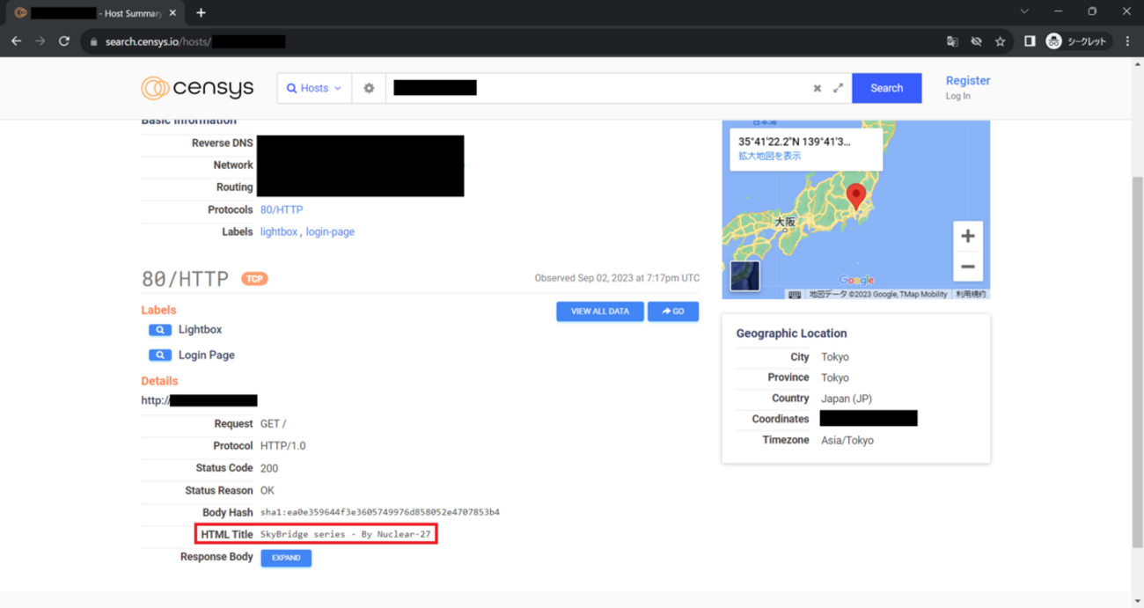Click the GO button

point(673,311)
